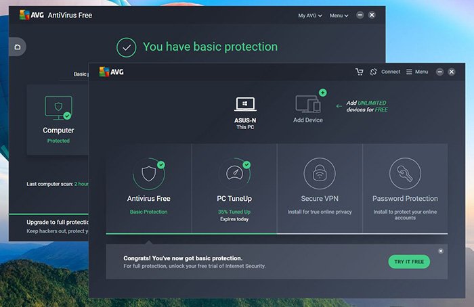The height and width of the screenshot is (307, 474).
Task: Click 'Basic Protection' under Antivirus Free
Action: (x=148, y=212)
